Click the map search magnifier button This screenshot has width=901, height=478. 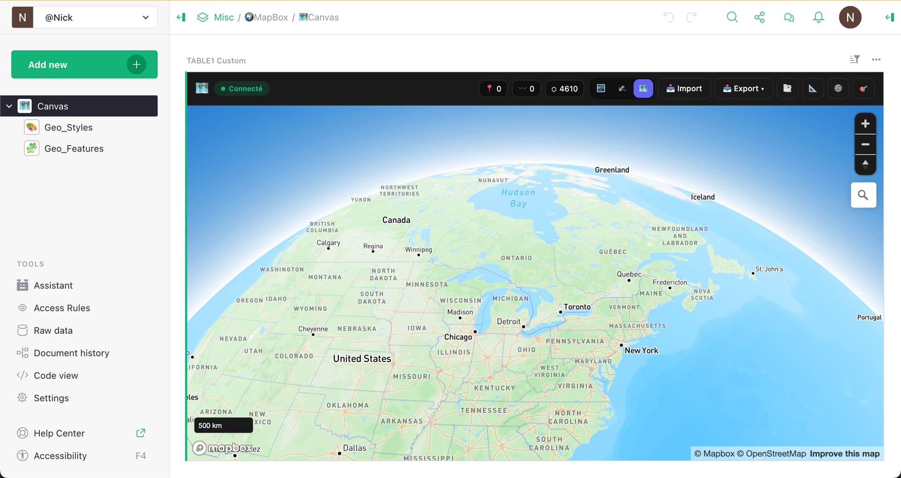coord(863,195)
